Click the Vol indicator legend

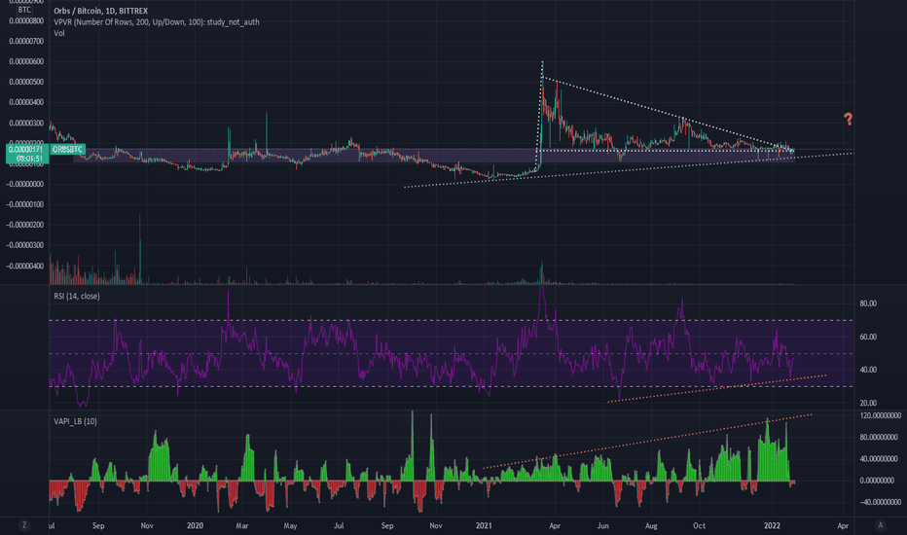59,33
